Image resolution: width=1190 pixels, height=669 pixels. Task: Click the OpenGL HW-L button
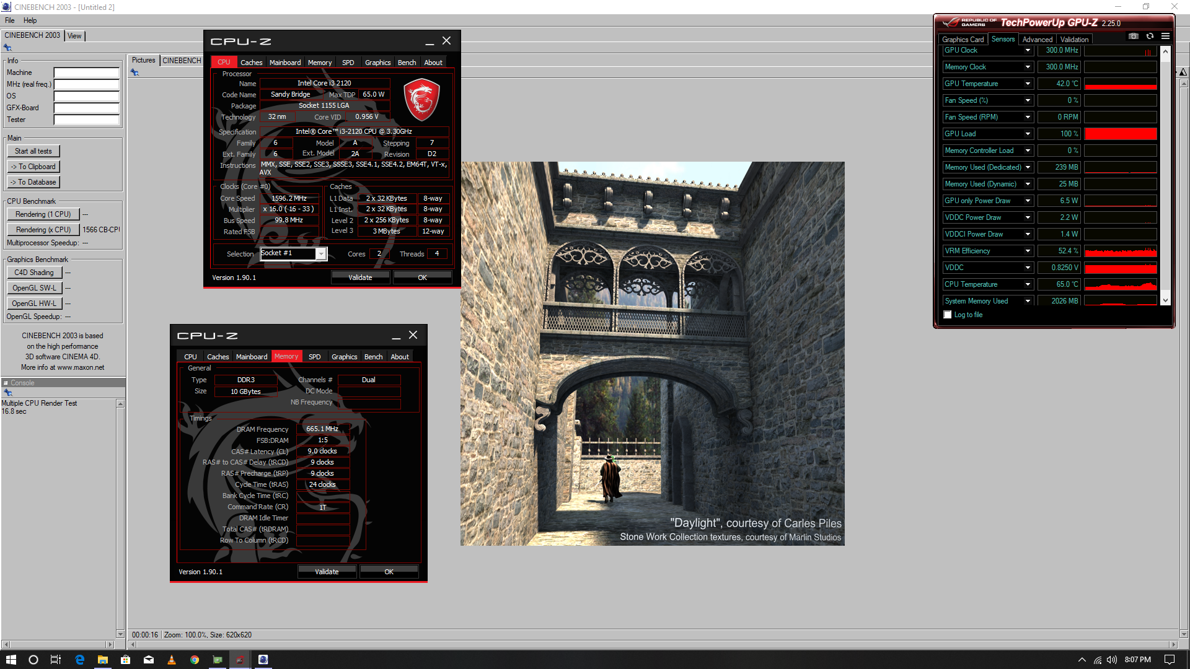(34, 304)
